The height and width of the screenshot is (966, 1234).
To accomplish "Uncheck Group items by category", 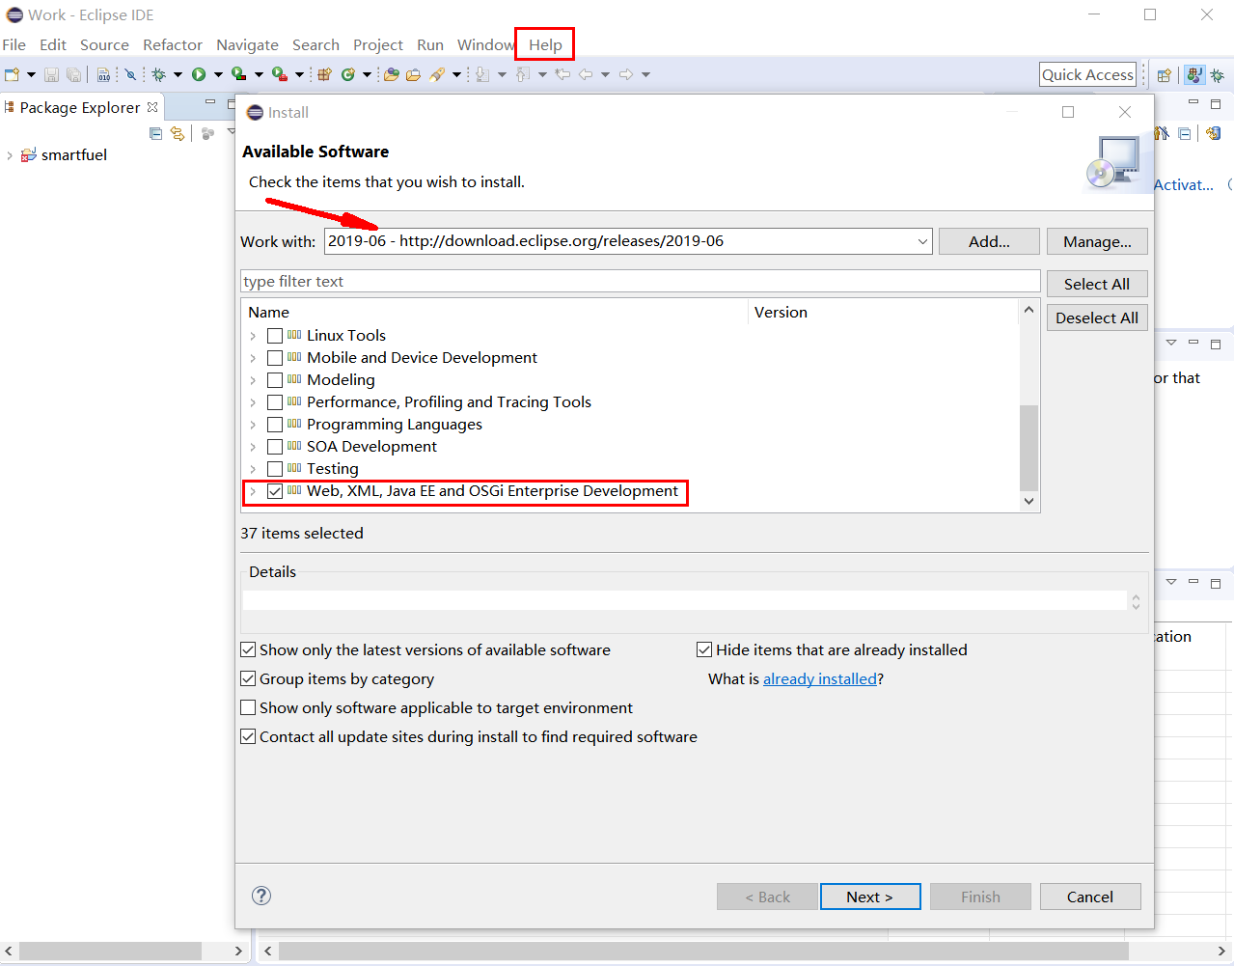I will coord(248,678).
